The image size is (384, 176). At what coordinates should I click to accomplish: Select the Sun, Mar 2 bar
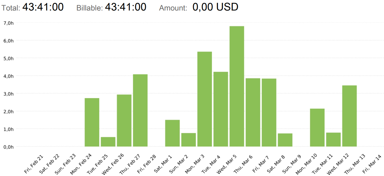(189, 140)
